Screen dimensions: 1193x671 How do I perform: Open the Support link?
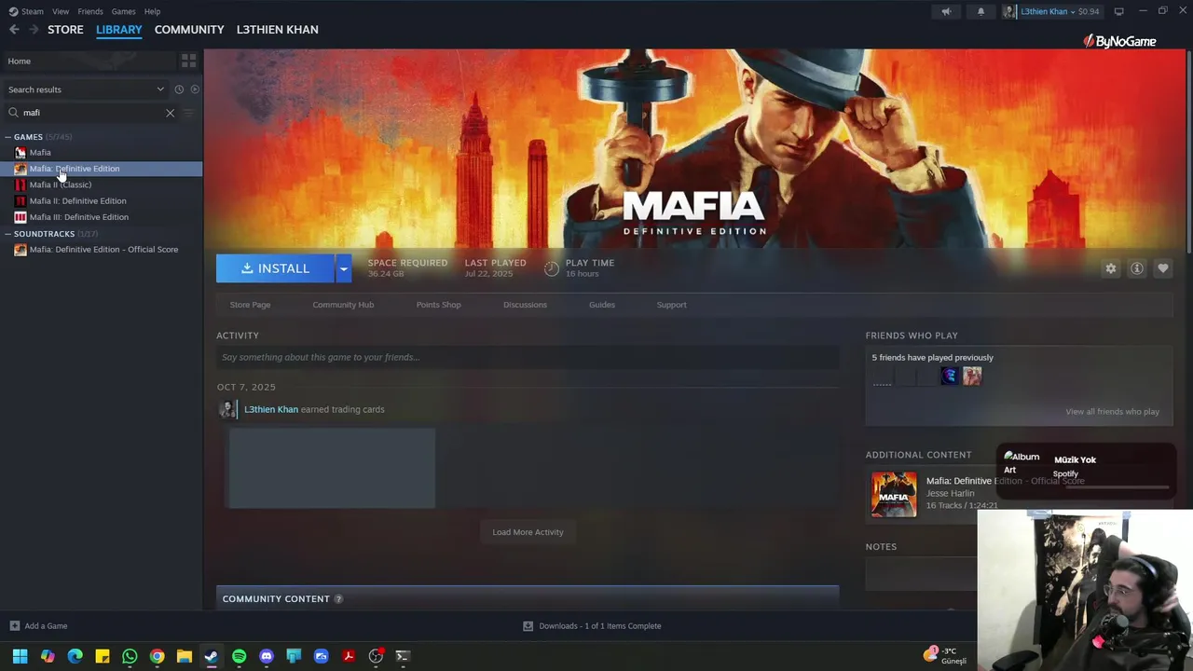pyautogui.click(x=671, y=305)
